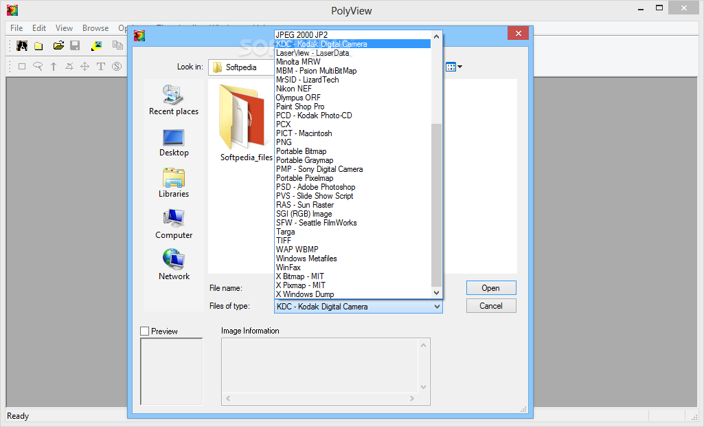Open the Edit menu

point(39,28)
